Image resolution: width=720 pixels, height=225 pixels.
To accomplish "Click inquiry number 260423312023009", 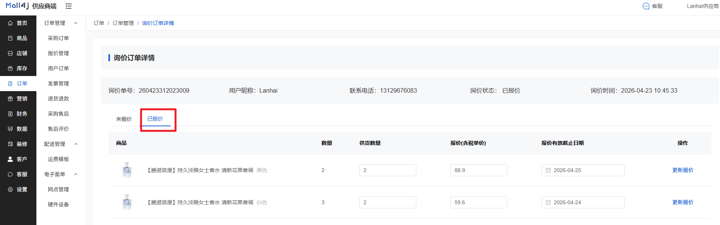I will pyautogui.click(x=164, y=91).
